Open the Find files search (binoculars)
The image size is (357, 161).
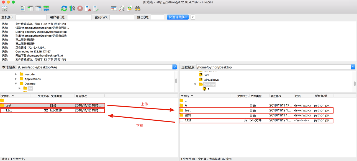(137, 8)
